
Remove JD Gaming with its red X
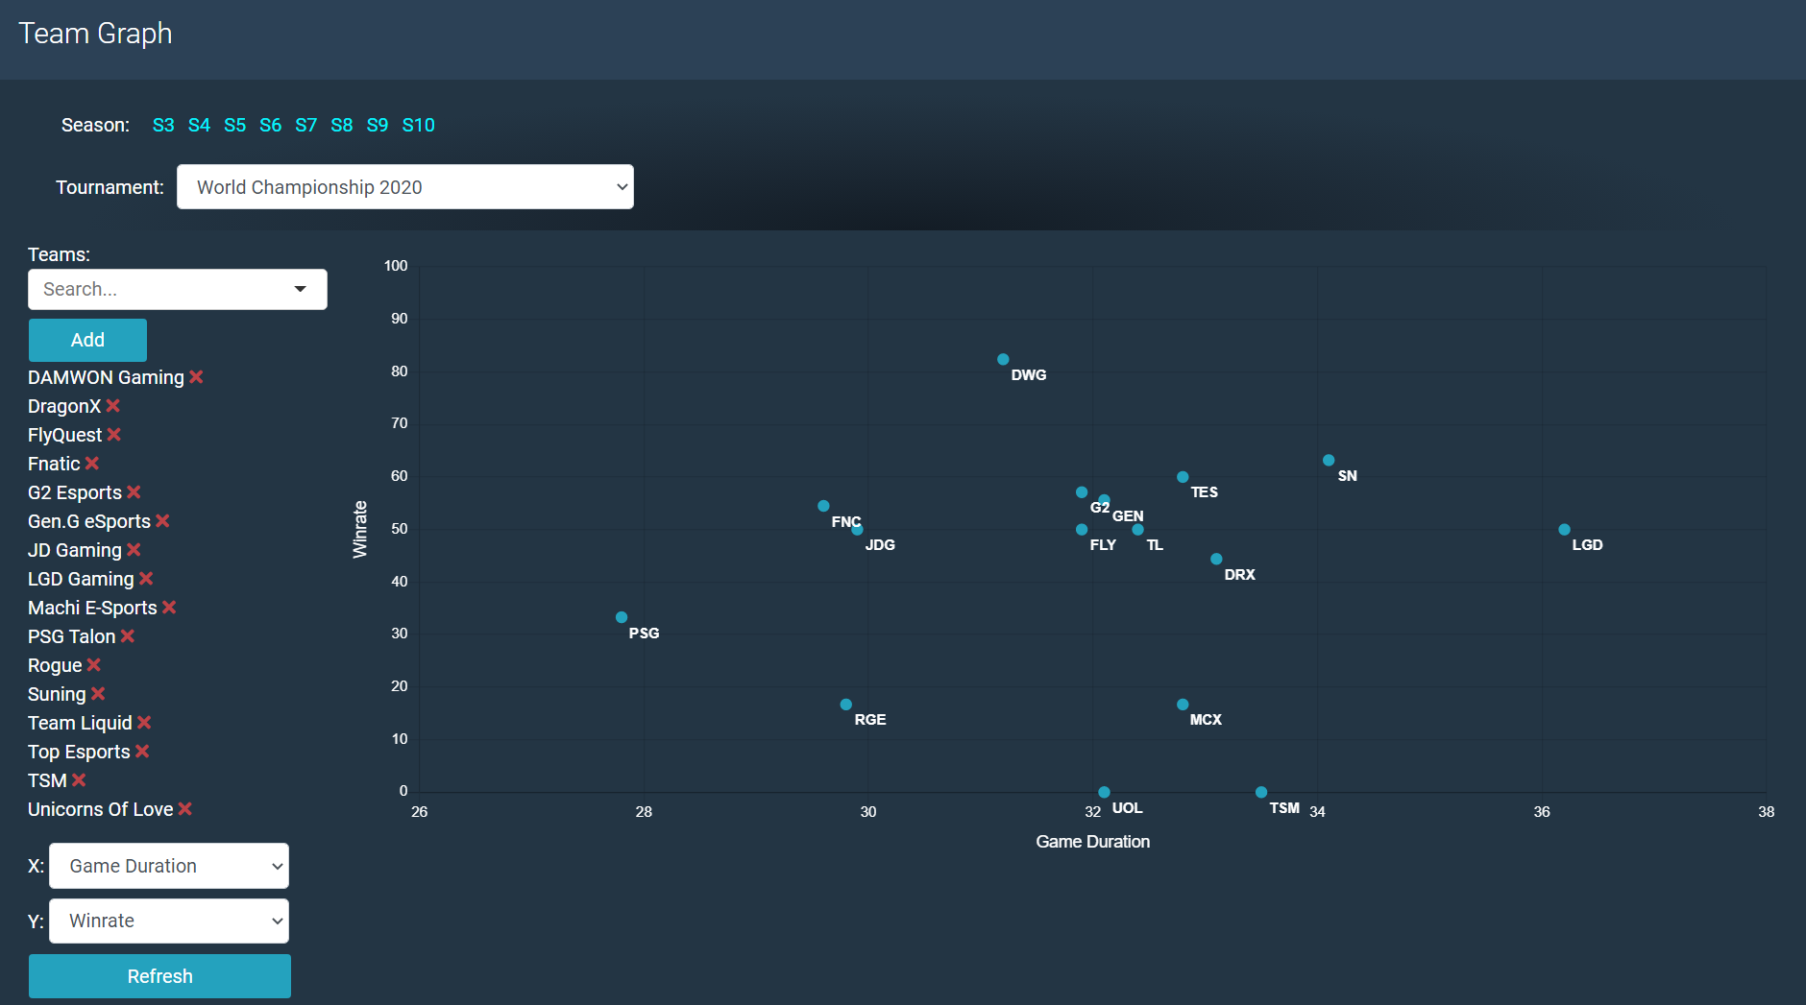tap(134, 550)
